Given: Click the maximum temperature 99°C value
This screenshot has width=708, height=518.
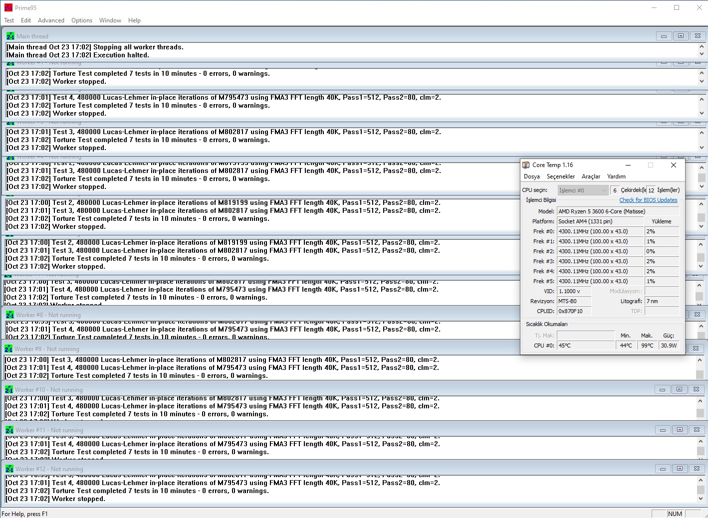Looking at the screenshot, I should 647,345.
